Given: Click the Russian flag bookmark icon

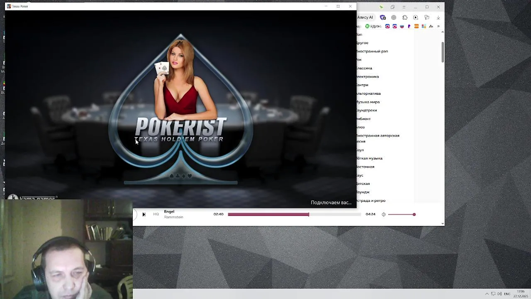Looking at the screenshot, I should [402, 26].
